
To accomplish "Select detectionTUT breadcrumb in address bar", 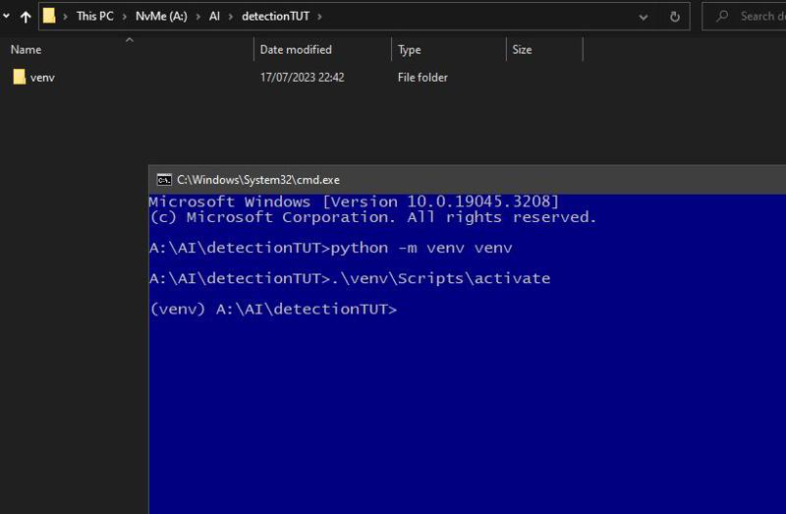I will (275, 16).
